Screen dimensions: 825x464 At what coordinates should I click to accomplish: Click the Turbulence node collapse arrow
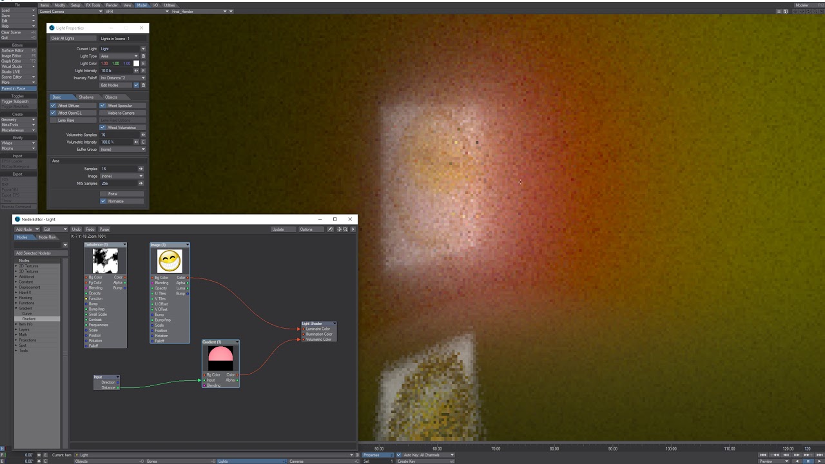coord(124,245)
